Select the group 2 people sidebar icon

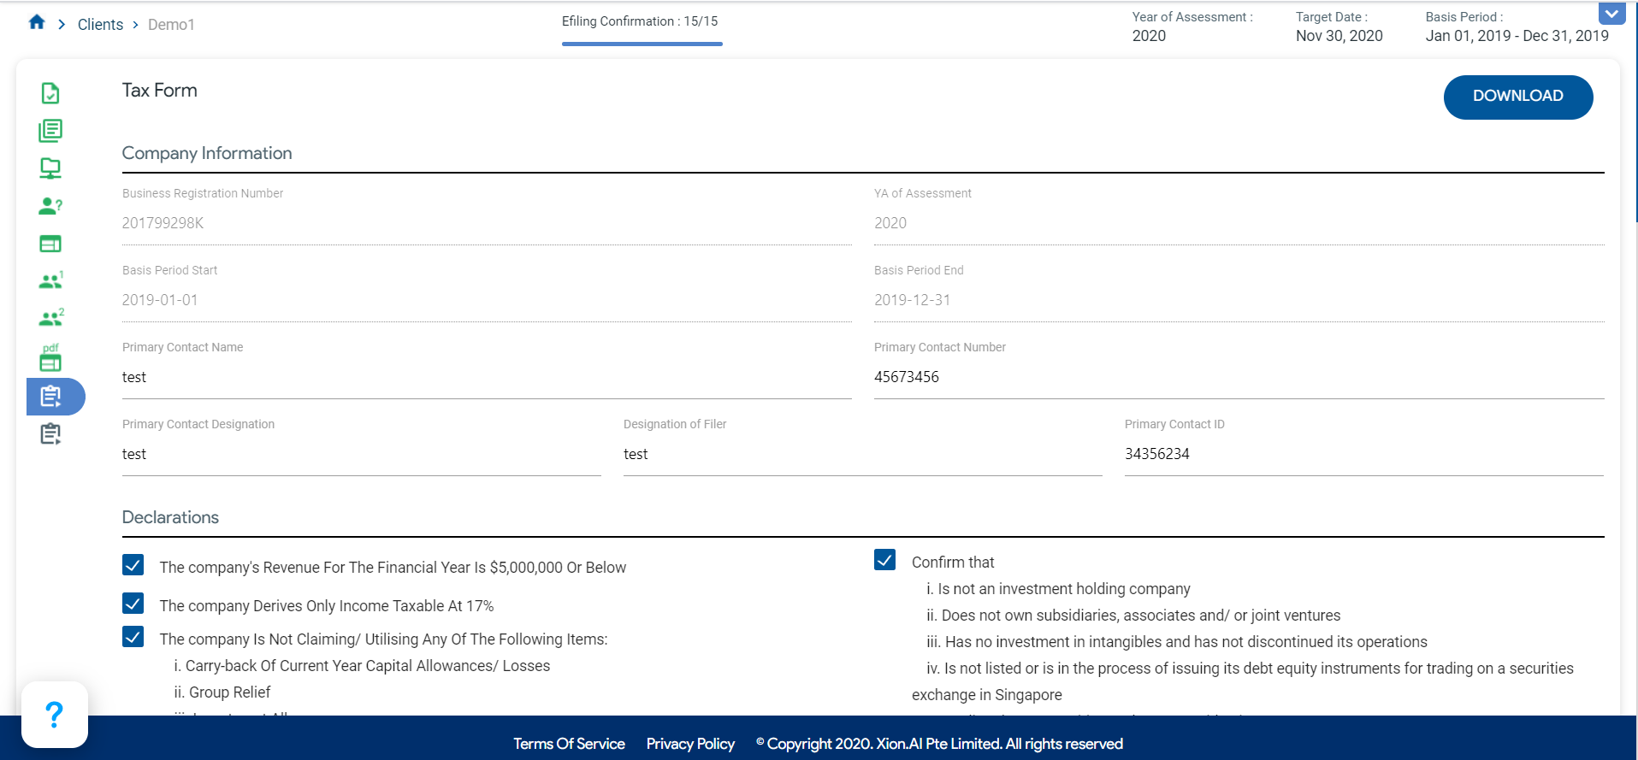click(x=50, y=318)
